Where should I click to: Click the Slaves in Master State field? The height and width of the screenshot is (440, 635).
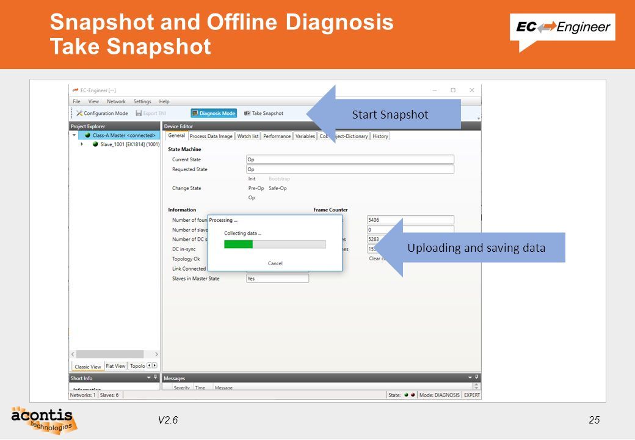click(278, 278)
